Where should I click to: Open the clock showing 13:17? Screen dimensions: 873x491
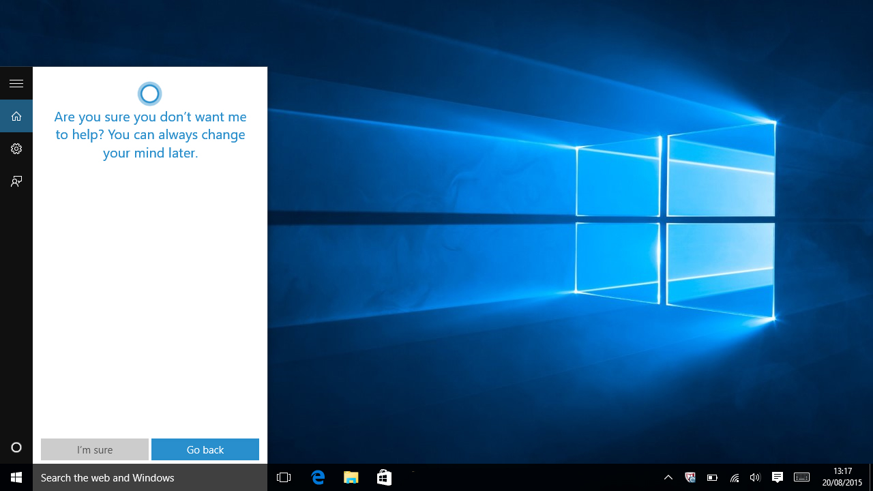click(x=842, y=477)
